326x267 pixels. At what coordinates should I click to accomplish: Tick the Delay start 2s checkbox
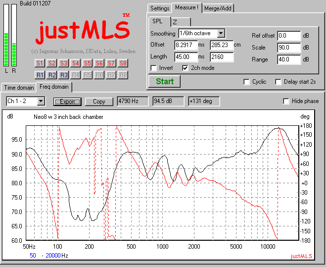[278, 82]
